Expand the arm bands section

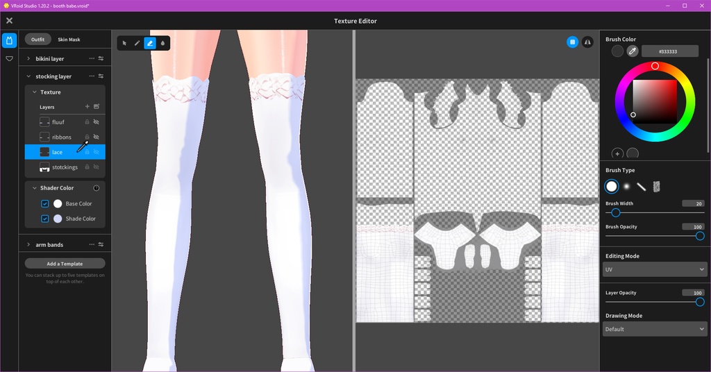tap(28, 245)
